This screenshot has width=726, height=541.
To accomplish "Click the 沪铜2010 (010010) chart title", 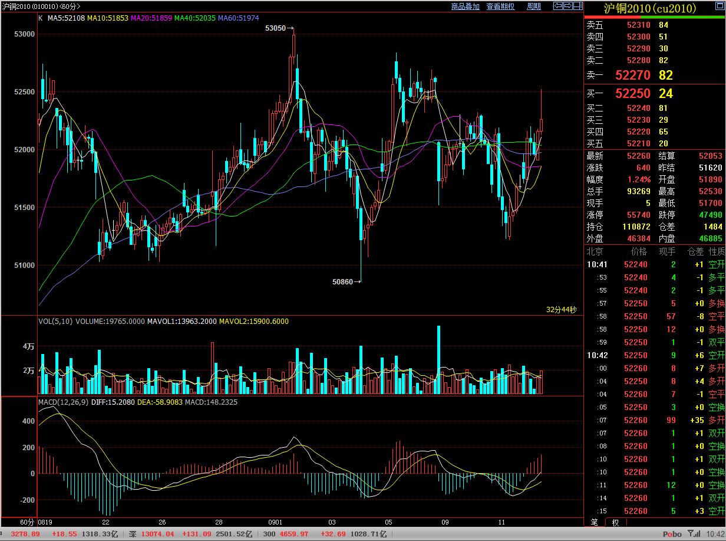I will (x=29, y=6).
